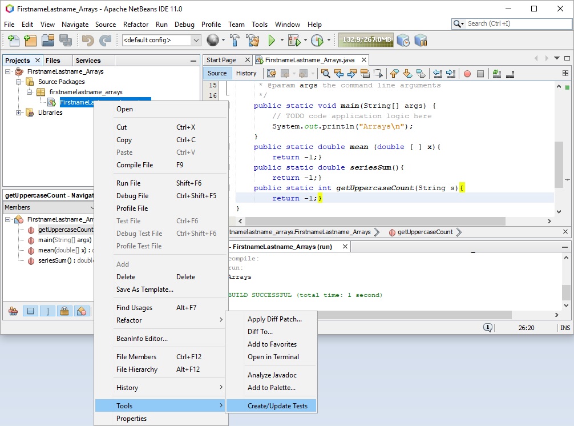Click the globe browser icon in toolbar

(x=213, y=41)
